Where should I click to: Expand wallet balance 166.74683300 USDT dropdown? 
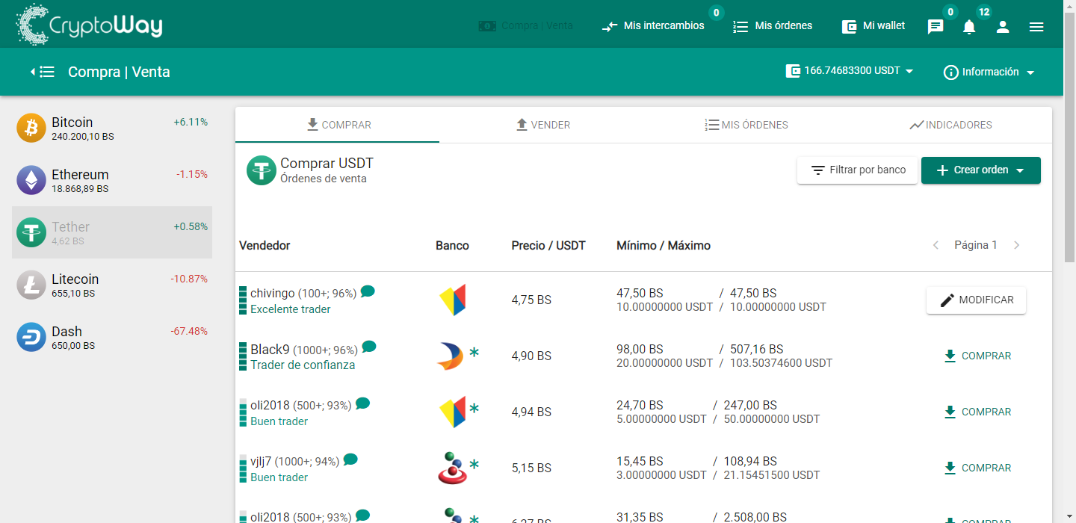(850, 71)
